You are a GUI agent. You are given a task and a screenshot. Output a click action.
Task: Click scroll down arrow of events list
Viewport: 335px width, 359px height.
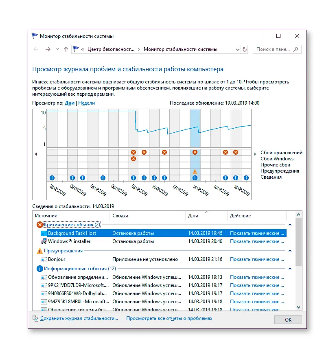(x=299, y=307)
